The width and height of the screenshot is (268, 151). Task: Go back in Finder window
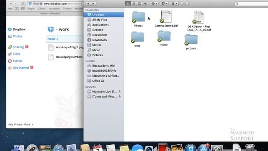click(x=88, y=4)
